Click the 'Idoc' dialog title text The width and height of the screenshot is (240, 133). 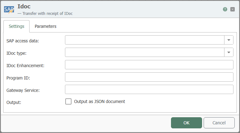[x=24, y=6]
